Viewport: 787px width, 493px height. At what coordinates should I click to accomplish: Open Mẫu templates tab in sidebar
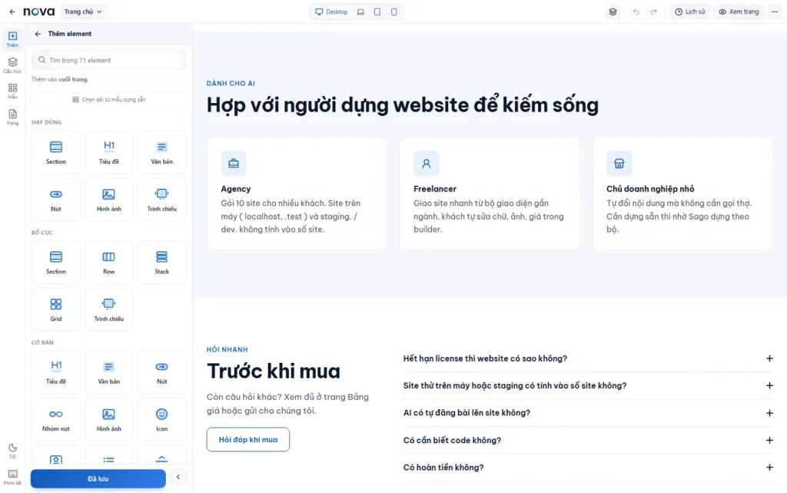point(12,92)
